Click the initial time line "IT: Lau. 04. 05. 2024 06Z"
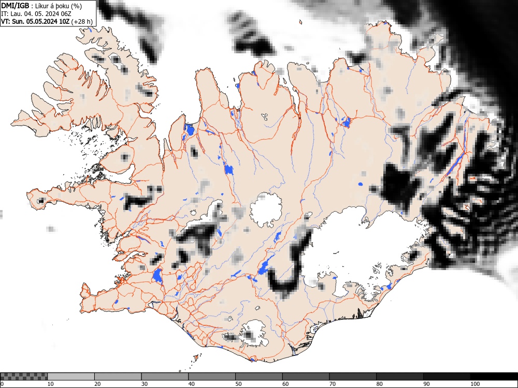This screenshot has width=518, height=388. pos(36,14)
